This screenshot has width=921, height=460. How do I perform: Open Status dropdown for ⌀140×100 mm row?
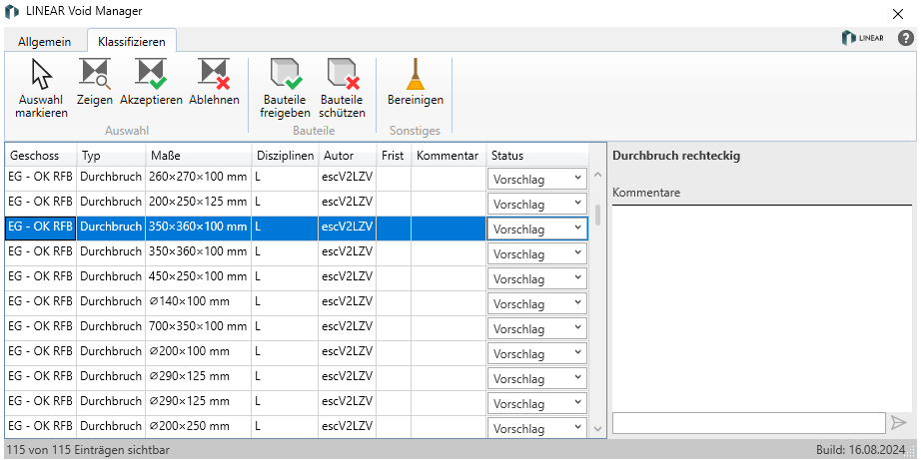[536, 304]
